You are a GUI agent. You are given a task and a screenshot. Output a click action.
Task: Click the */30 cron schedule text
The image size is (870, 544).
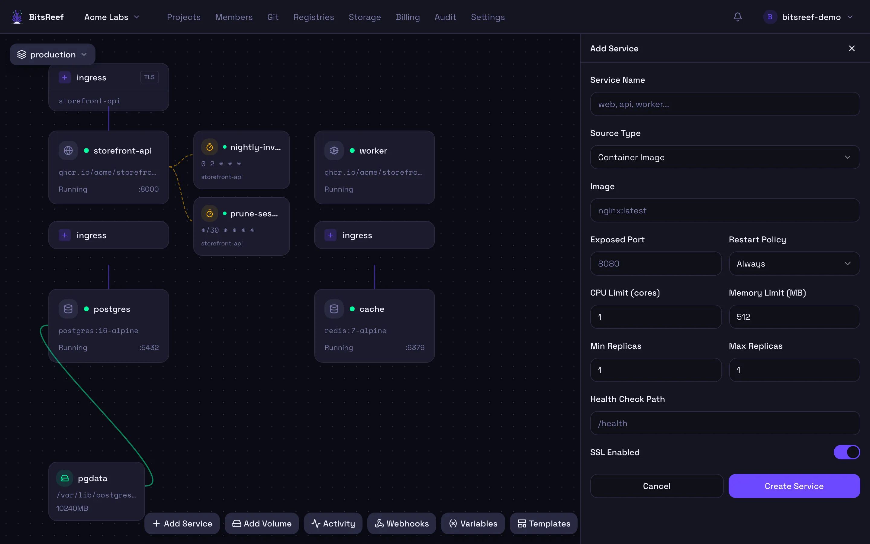[227, 230]
